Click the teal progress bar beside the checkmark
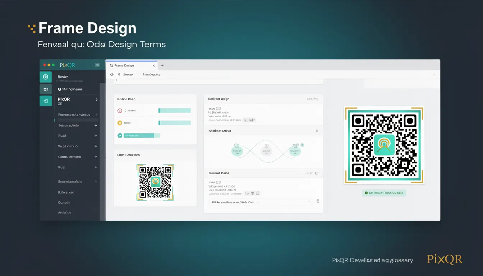 pyautogui.click(x=142, y=135)
